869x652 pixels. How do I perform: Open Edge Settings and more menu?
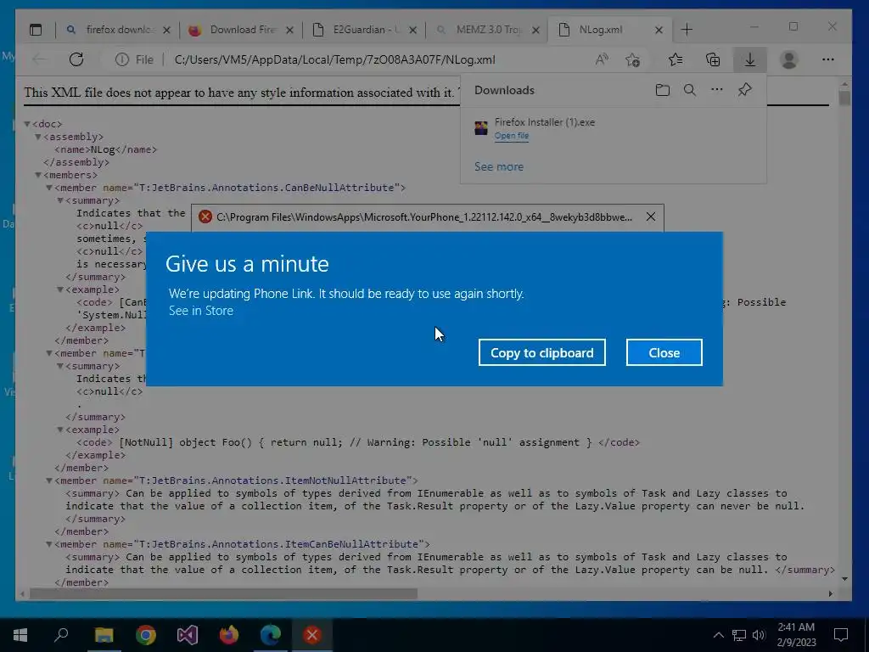[x=828, y=60]
